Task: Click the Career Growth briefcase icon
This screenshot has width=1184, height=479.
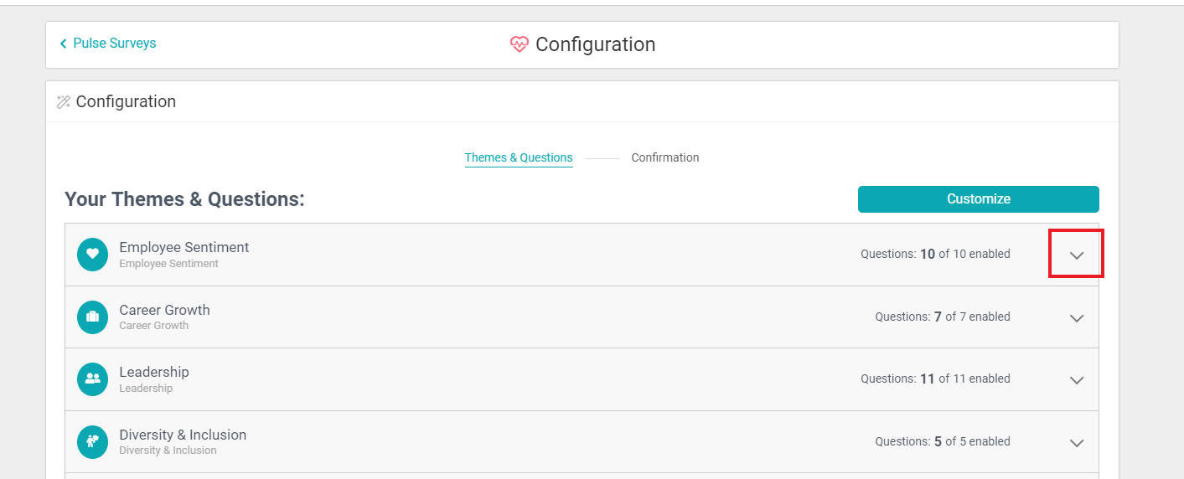Action: (92, 317)
